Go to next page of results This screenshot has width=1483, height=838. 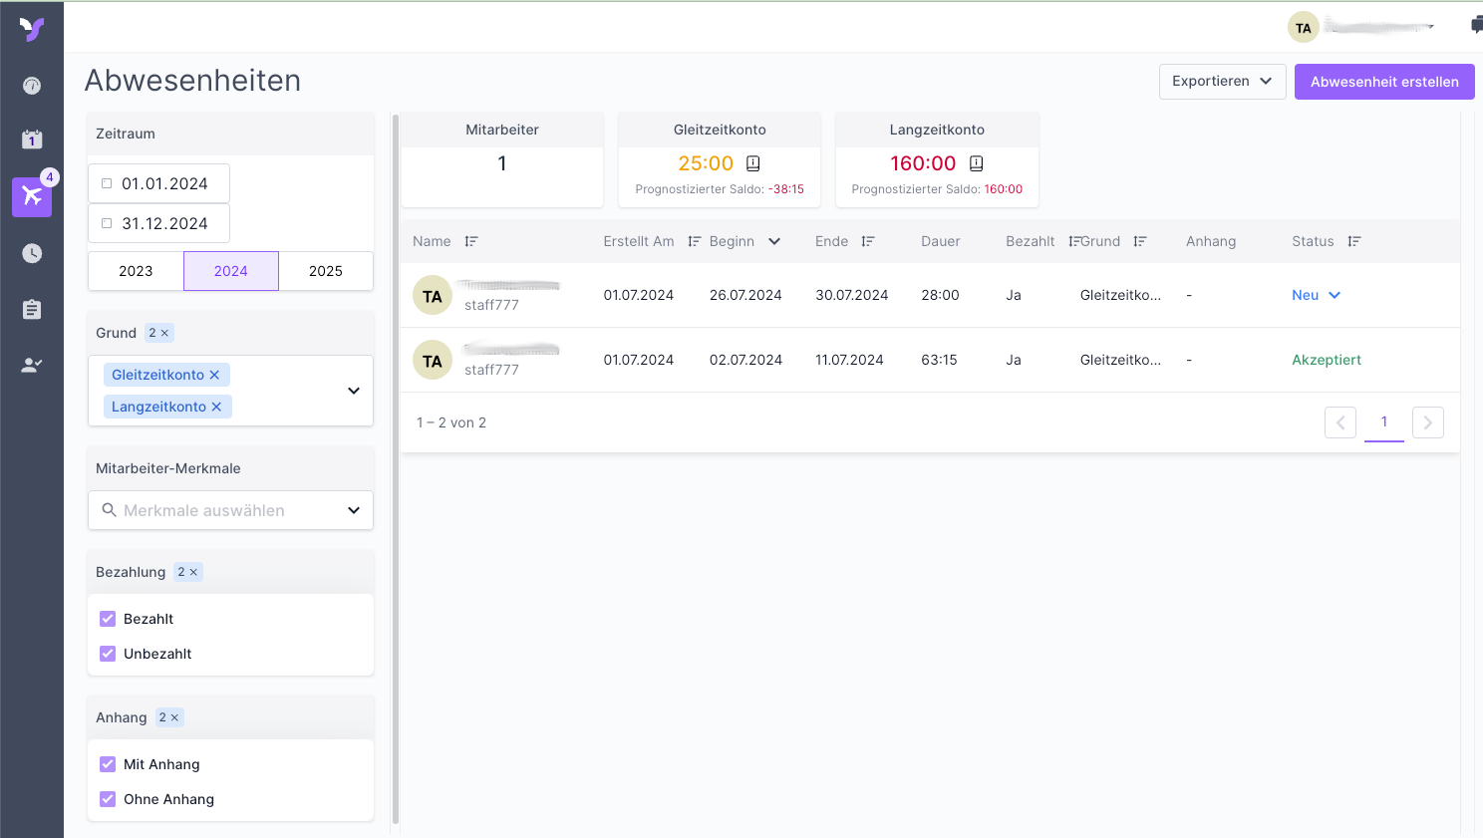coord(1427,422)
